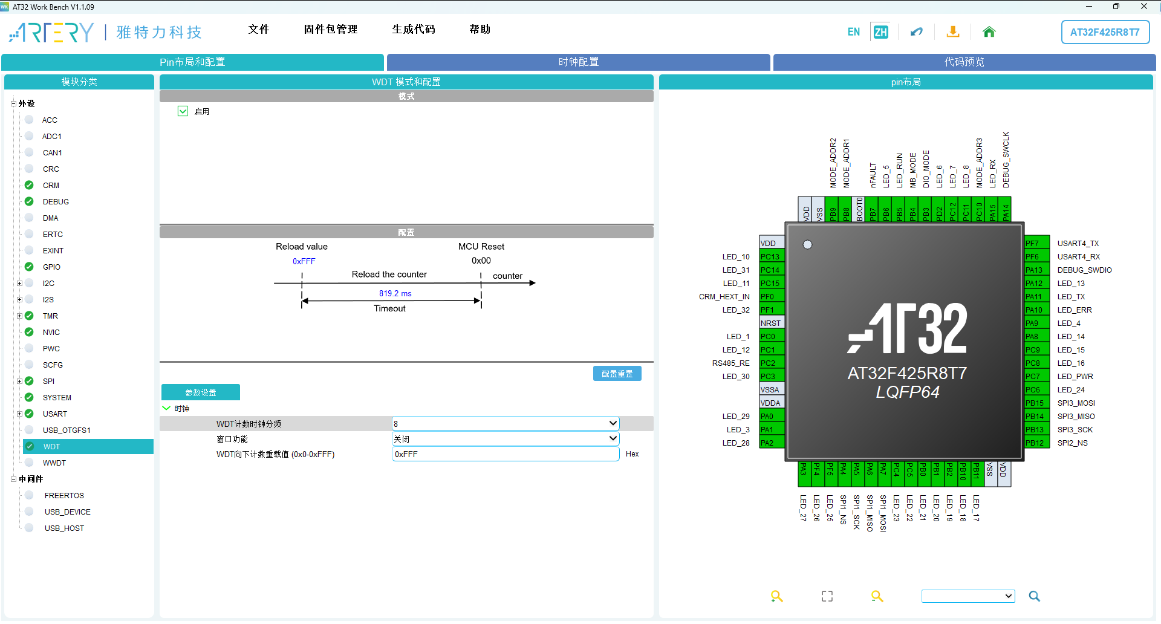Click the zoom out pin layout icon
This screenshot has width=1161, height=624.
(877, 596)
